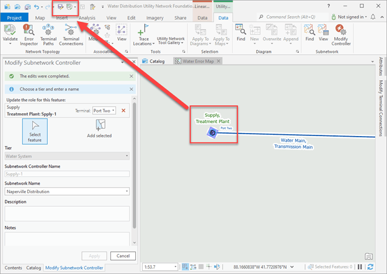This screenshot has width=387, height=274.
Task: Open the Terminal Connections tool
Action: click(x=71, y=35)
